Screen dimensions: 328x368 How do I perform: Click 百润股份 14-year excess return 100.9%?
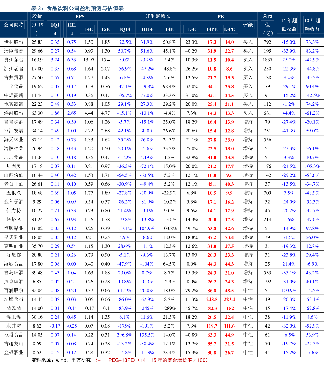tap(289, 291)
